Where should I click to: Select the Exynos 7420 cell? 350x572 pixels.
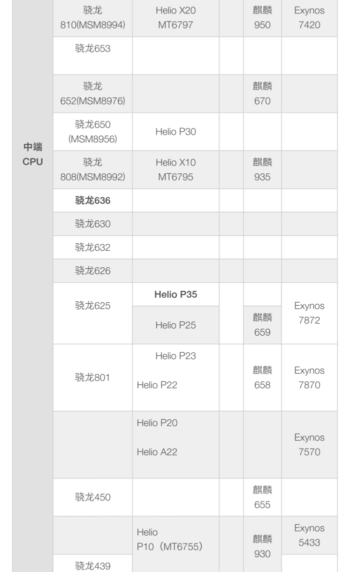point(309,17)
